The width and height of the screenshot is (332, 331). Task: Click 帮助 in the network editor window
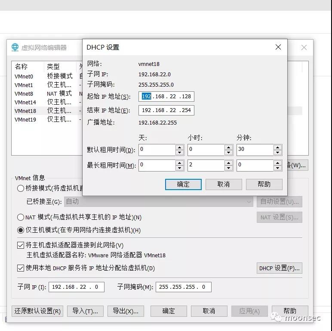click(290, 311)
